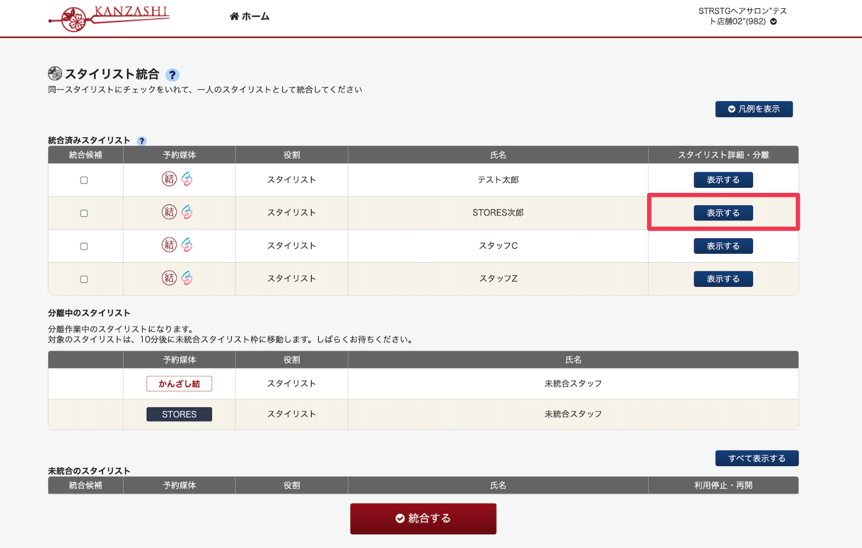Click house icon next to ホーム
Viewport: 862px width, 548px height.
point(234,16)
